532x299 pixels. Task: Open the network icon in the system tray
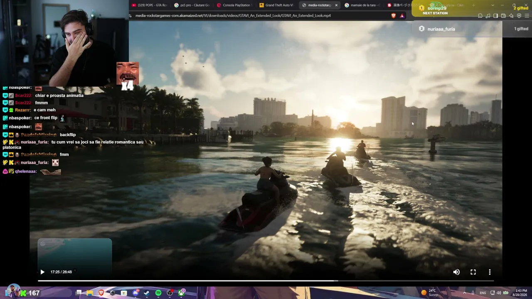click(x=493, y=293)
